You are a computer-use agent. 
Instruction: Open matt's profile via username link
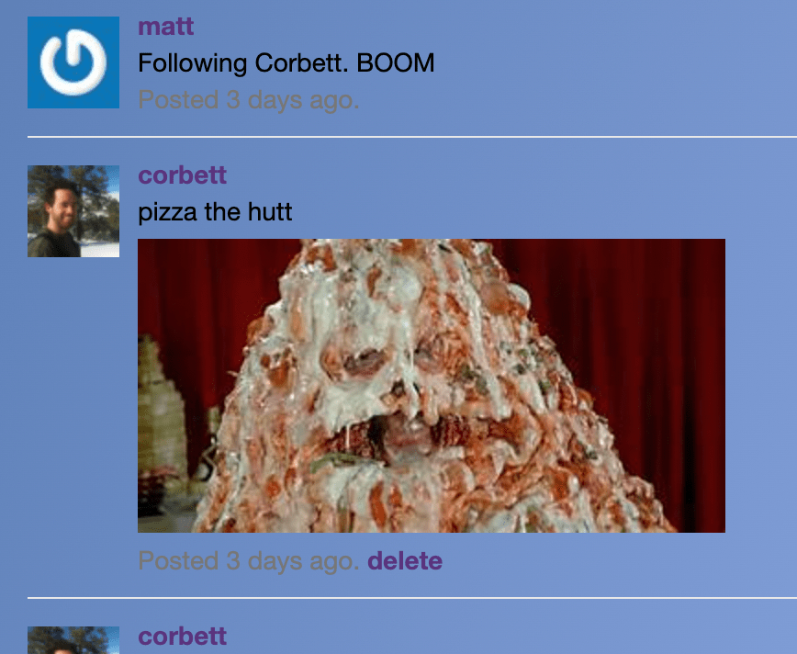(x=165, y=27)
